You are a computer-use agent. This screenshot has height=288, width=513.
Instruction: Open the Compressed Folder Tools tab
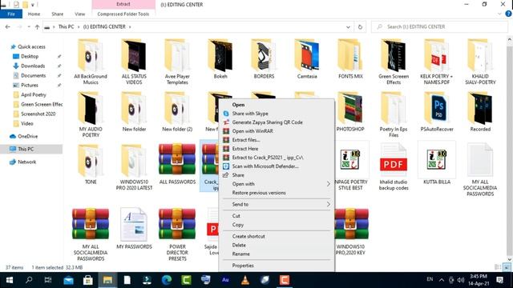pyautogui.click(x=123, y=14)
